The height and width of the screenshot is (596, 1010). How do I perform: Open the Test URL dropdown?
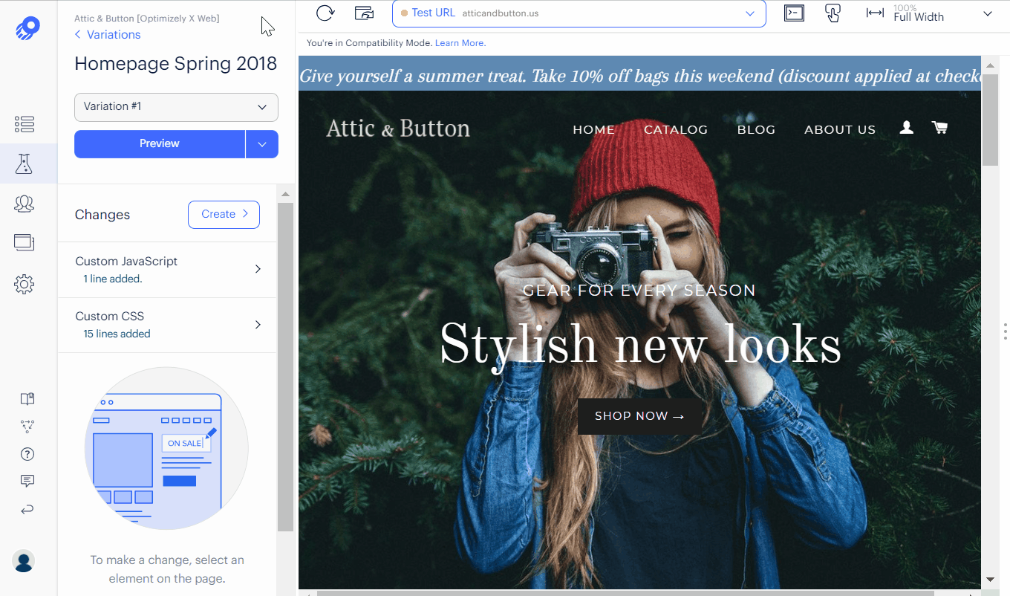point(579,13)
